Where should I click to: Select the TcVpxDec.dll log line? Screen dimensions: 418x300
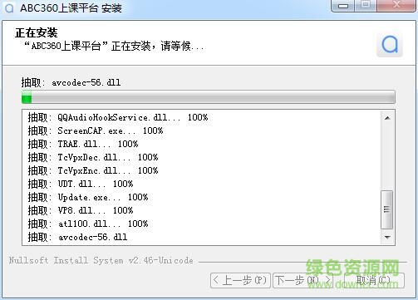[93, 157]
